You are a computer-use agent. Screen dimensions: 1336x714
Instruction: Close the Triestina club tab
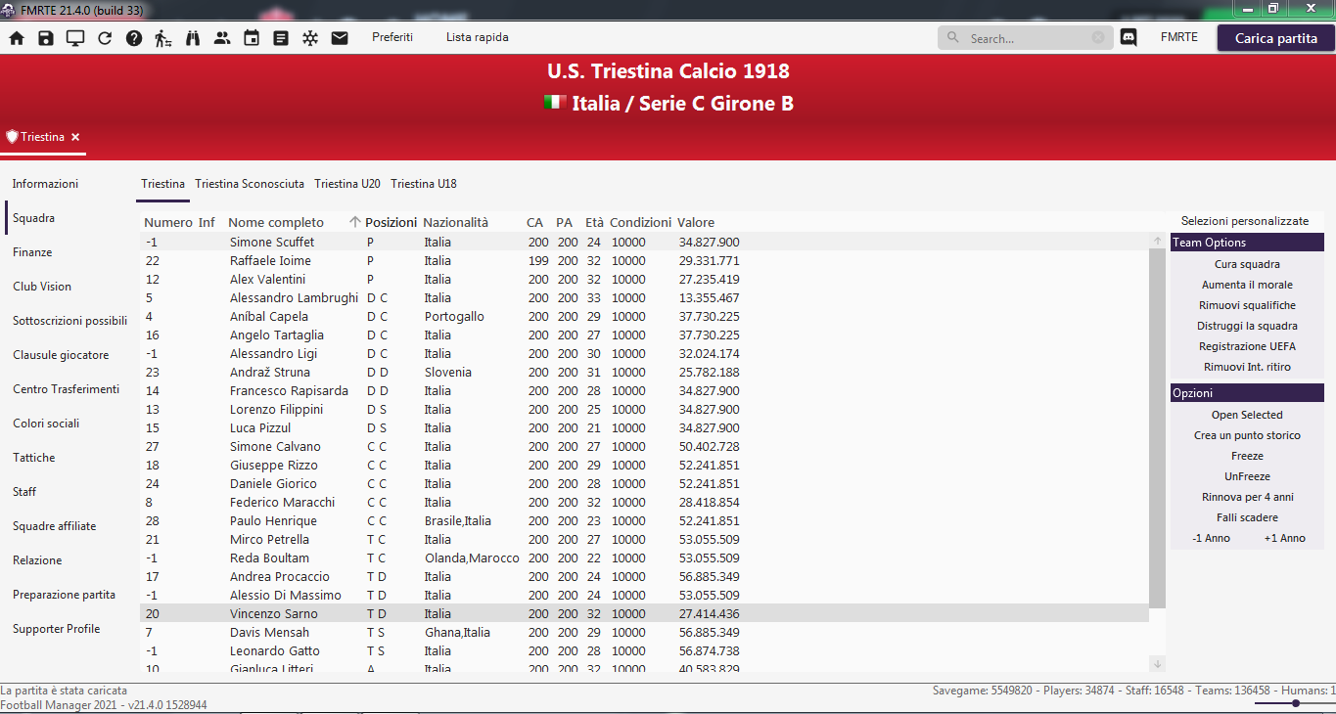tap(75, 137)
